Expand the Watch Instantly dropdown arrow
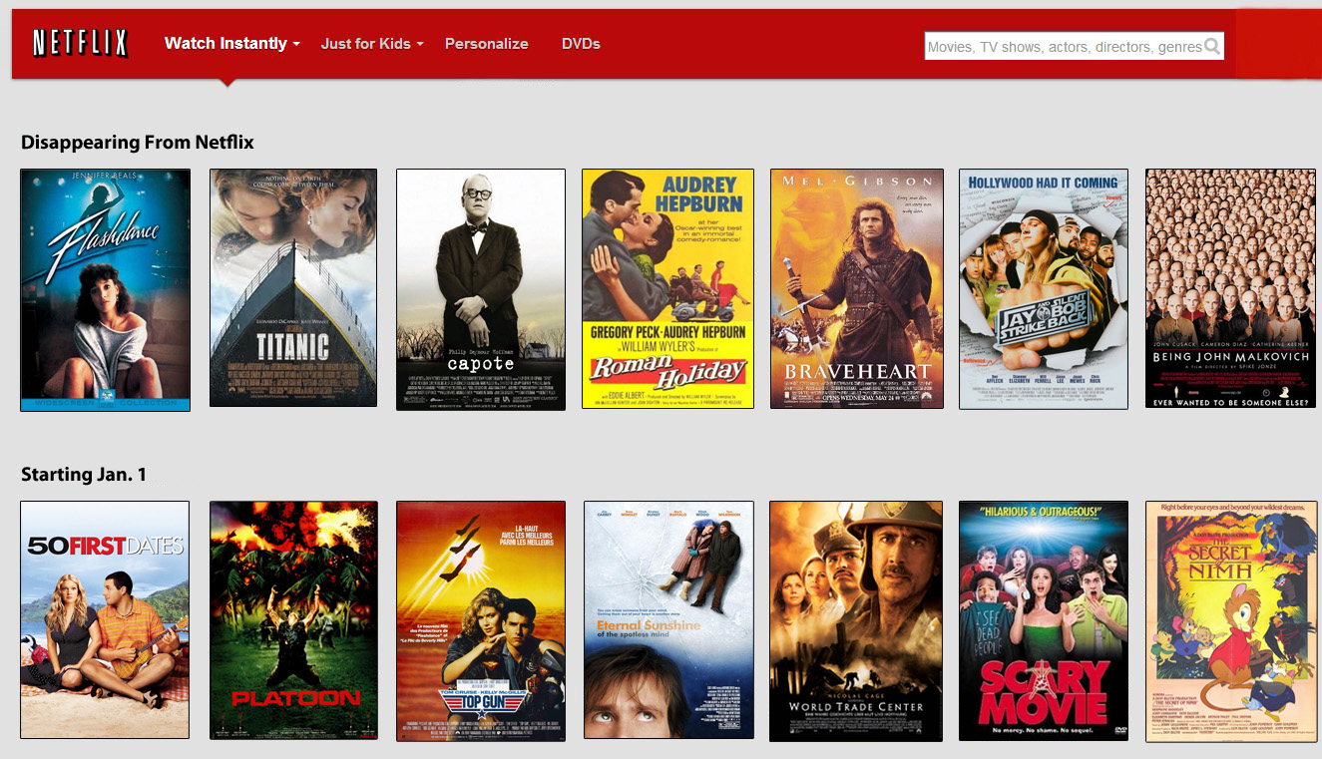The width and height of the screenshot is (1322, 759). [x=296, y=45]
